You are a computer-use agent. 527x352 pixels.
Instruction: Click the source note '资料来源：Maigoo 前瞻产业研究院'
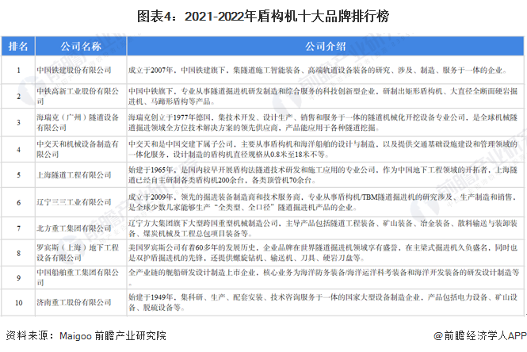click(x=86, y=335)
